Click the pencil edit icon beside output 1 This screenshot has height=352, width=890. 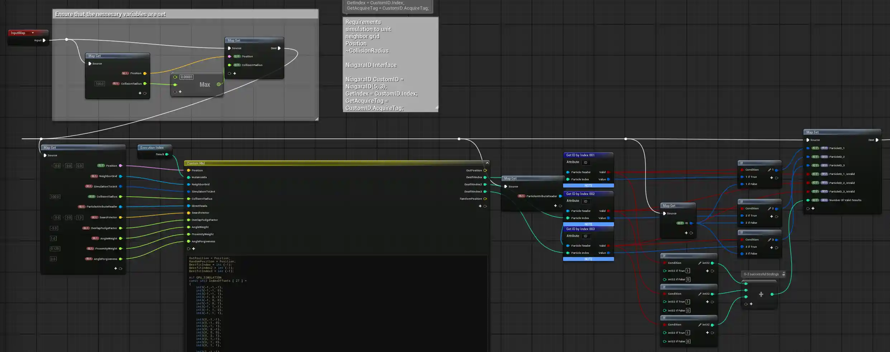(770, 170)
